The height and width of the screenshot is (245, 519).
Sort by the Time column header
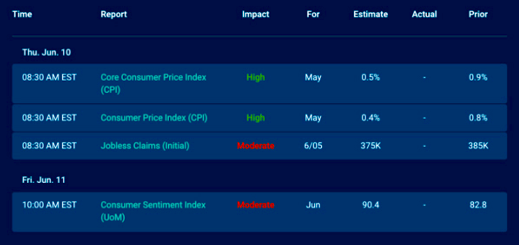coord(22,14)
